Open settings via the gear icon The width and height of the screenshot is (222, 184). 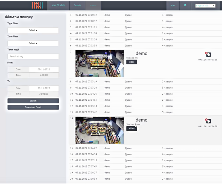tap(185, 5)
